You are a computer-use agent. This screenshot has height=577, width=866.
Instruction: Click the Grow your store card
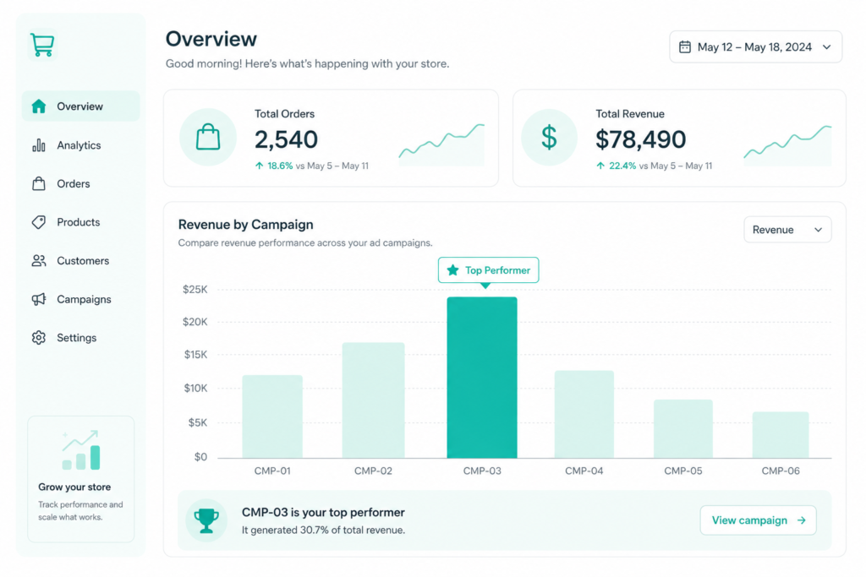click(x=81, y=479)
